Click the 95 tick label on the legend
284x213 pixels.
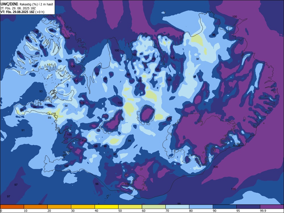(238, 211)
